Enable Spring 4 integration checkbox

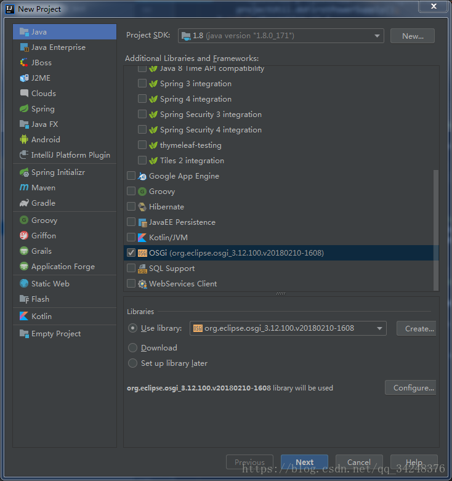click(142, 99)
